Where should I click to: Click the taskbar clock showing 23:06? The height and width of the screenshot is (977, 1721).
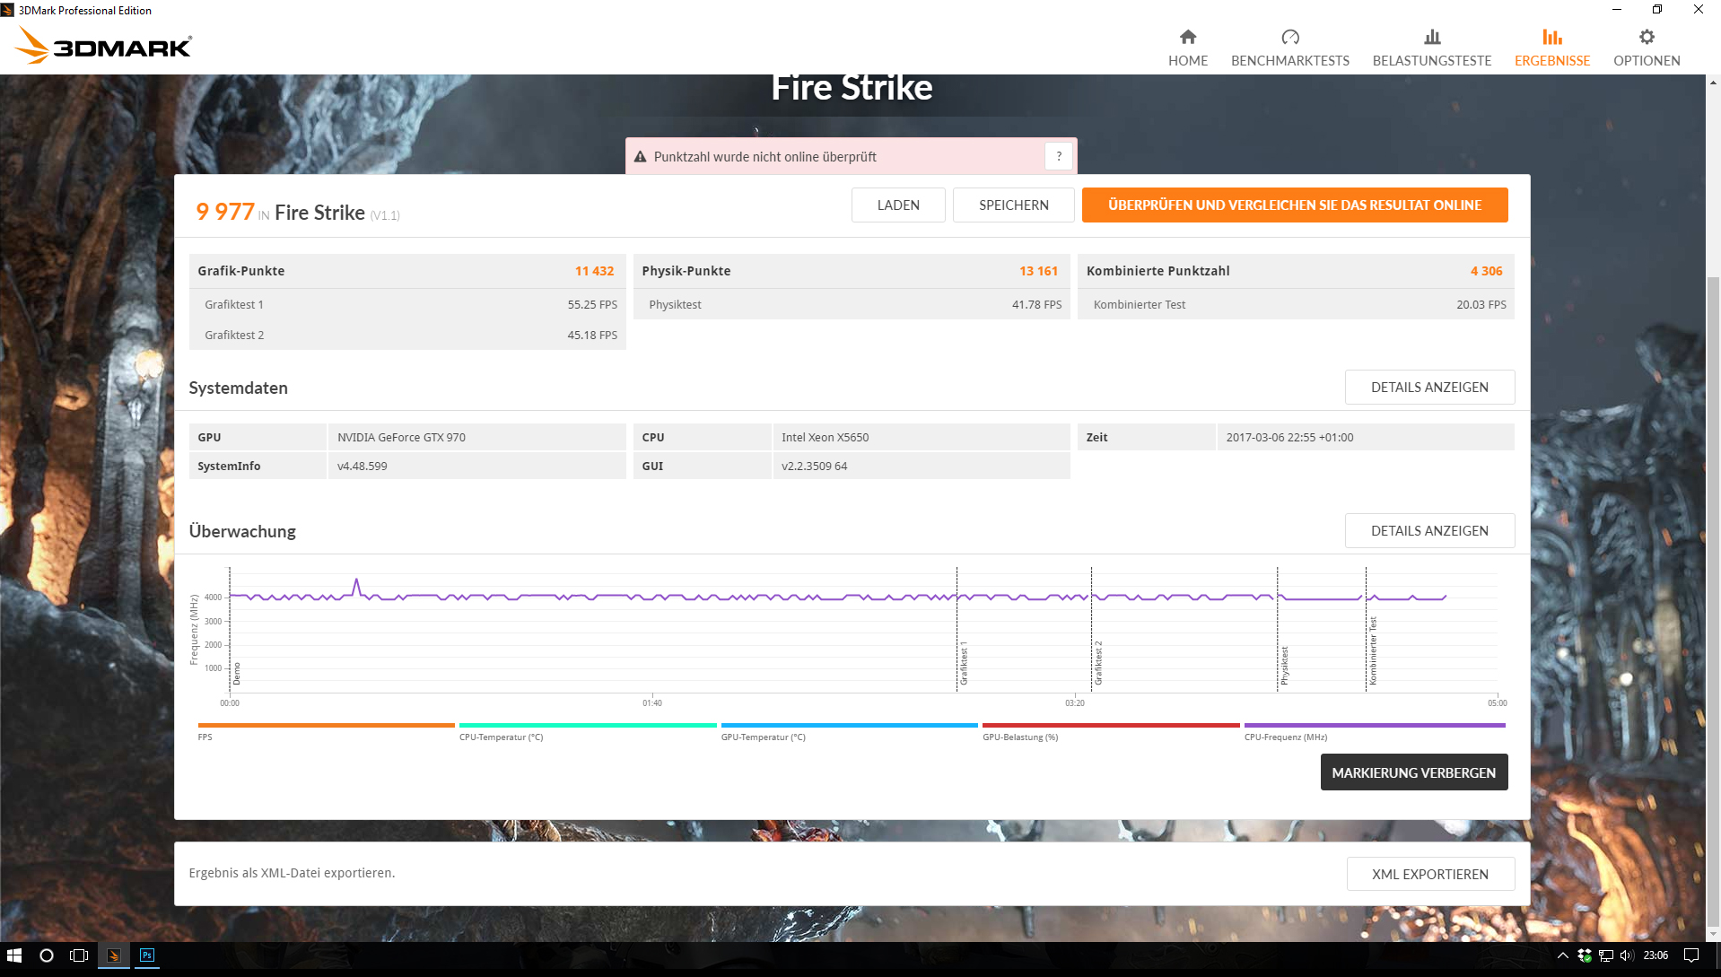point(1655,955)
